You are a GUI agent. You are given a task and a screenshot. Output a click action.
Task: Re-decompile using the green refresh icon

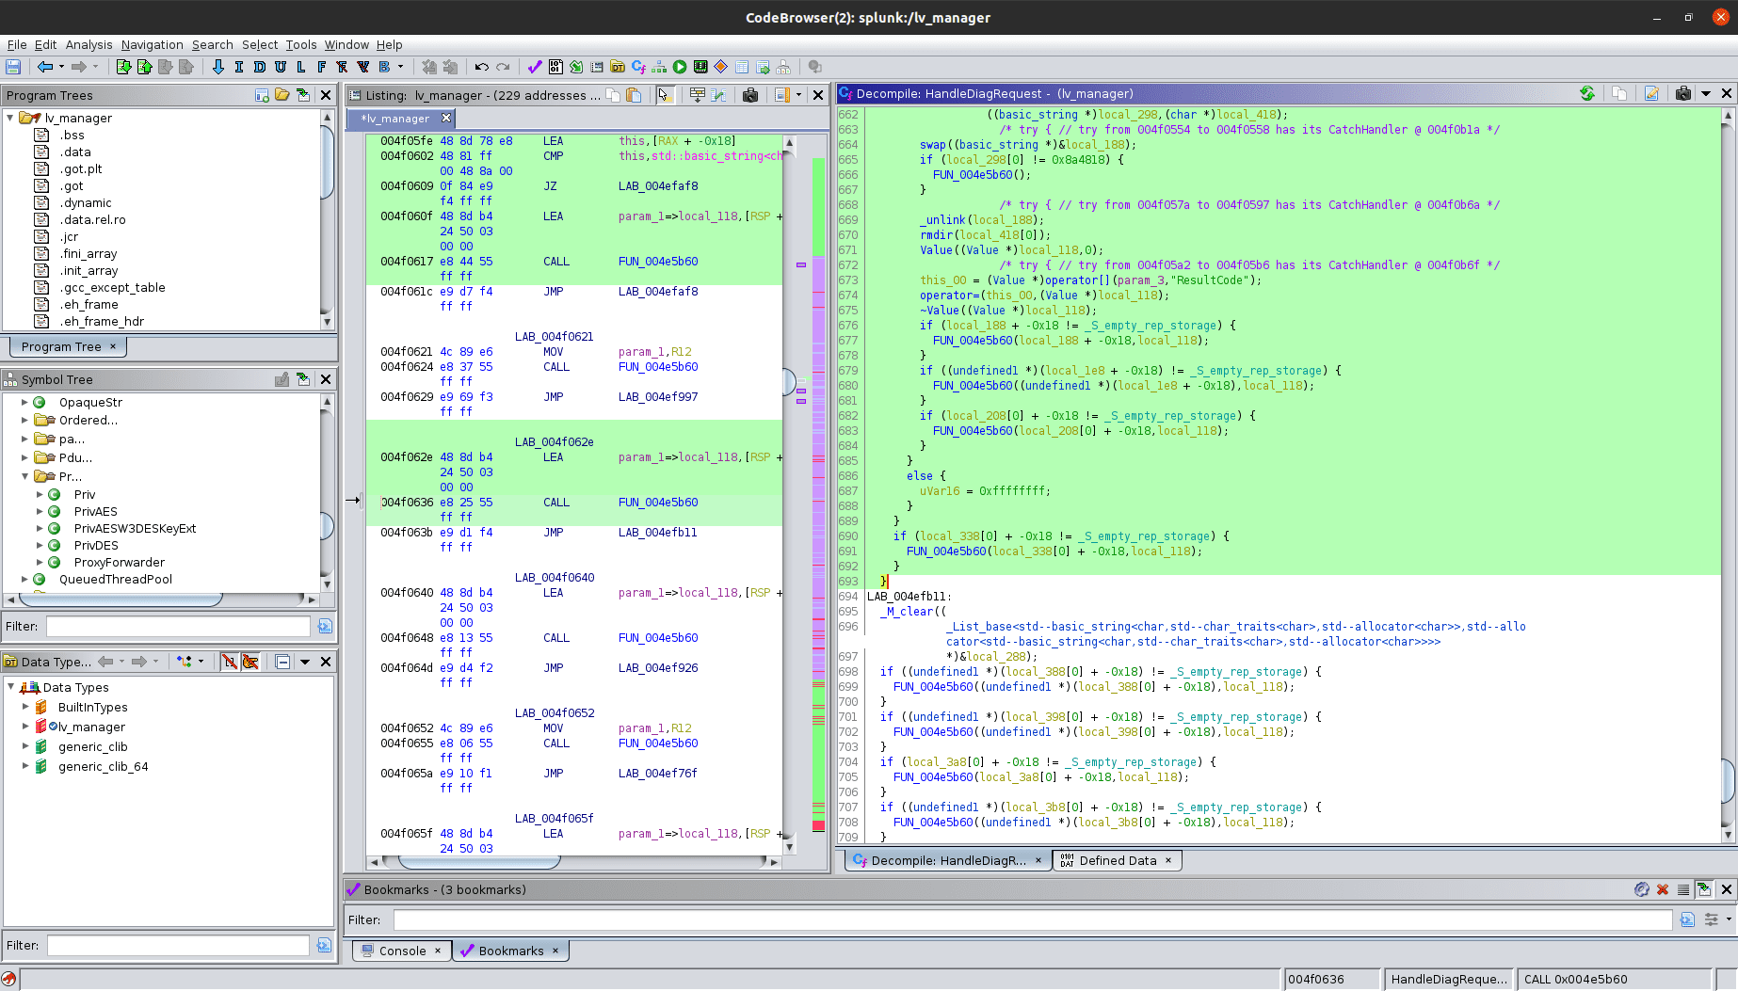coord(1587,93)
